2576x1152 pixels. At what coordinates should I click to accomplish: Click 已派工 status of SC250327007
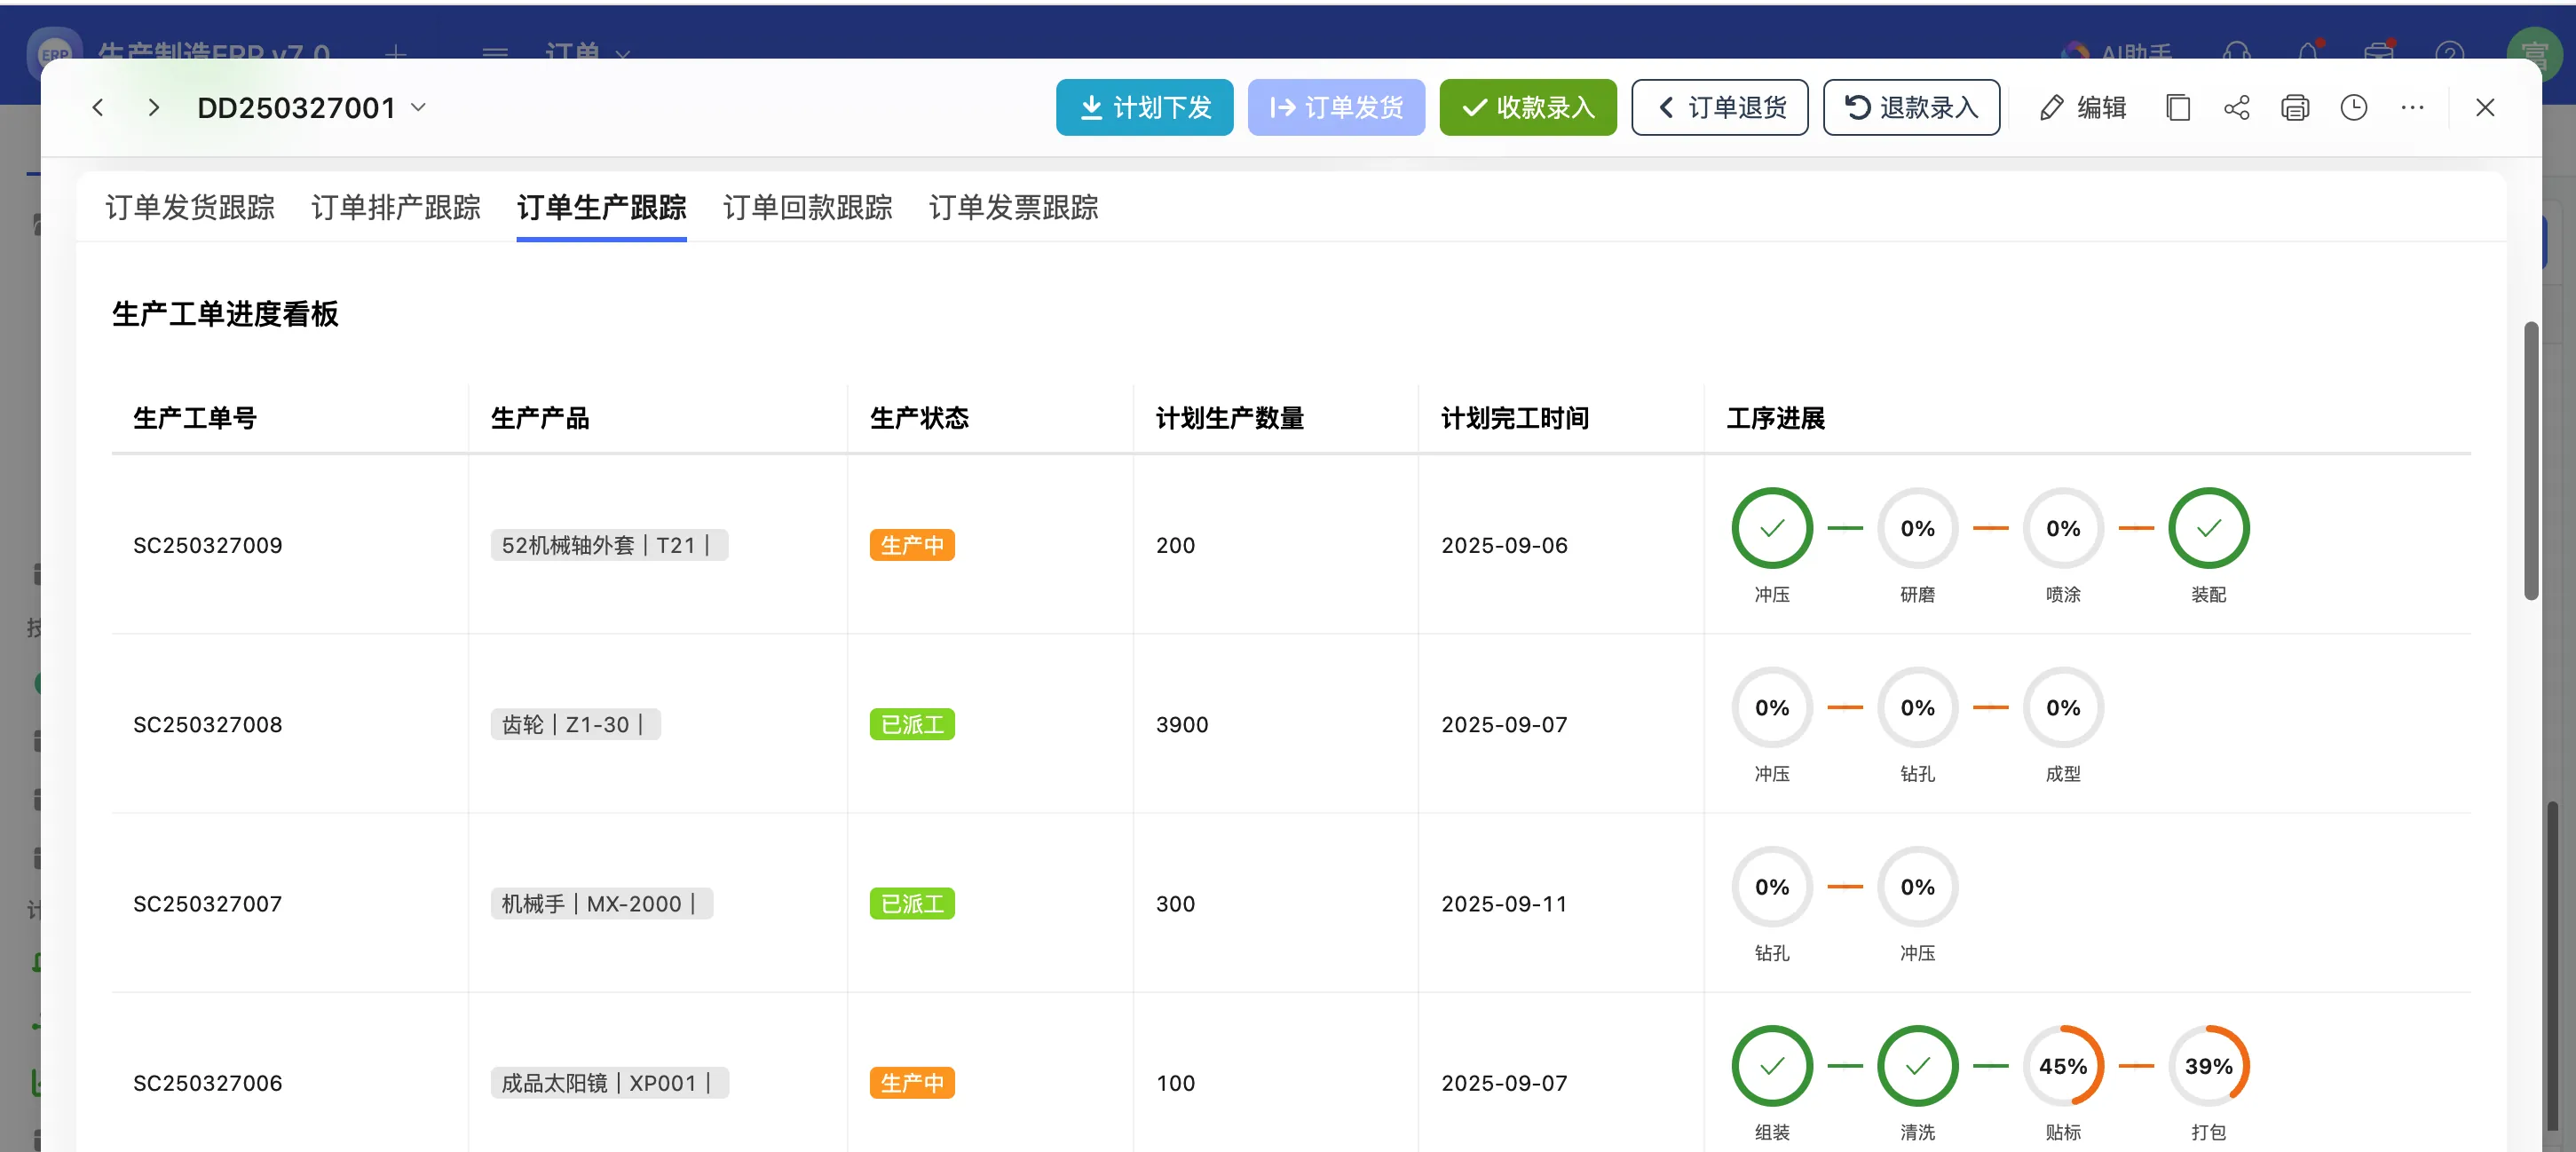coord(912,903)
